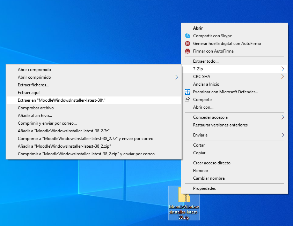Expand the 7-Zip submenu arrow

click(282, 69)
